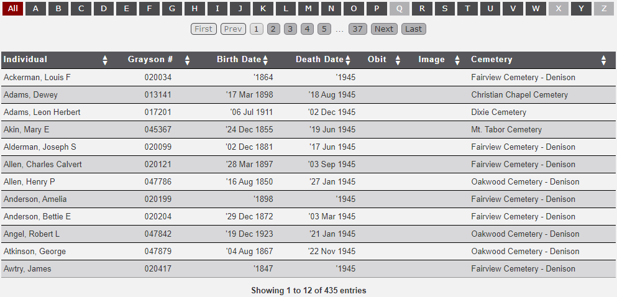Filter names by letter M
The image size is (617, 297).
tap(308, 9)
